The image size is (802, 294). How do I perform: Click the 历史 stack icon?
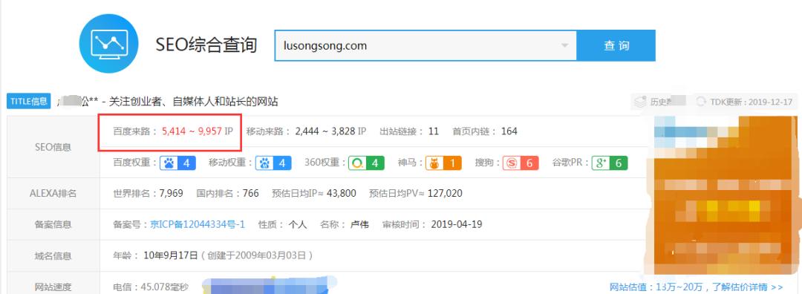coord(640,102)
